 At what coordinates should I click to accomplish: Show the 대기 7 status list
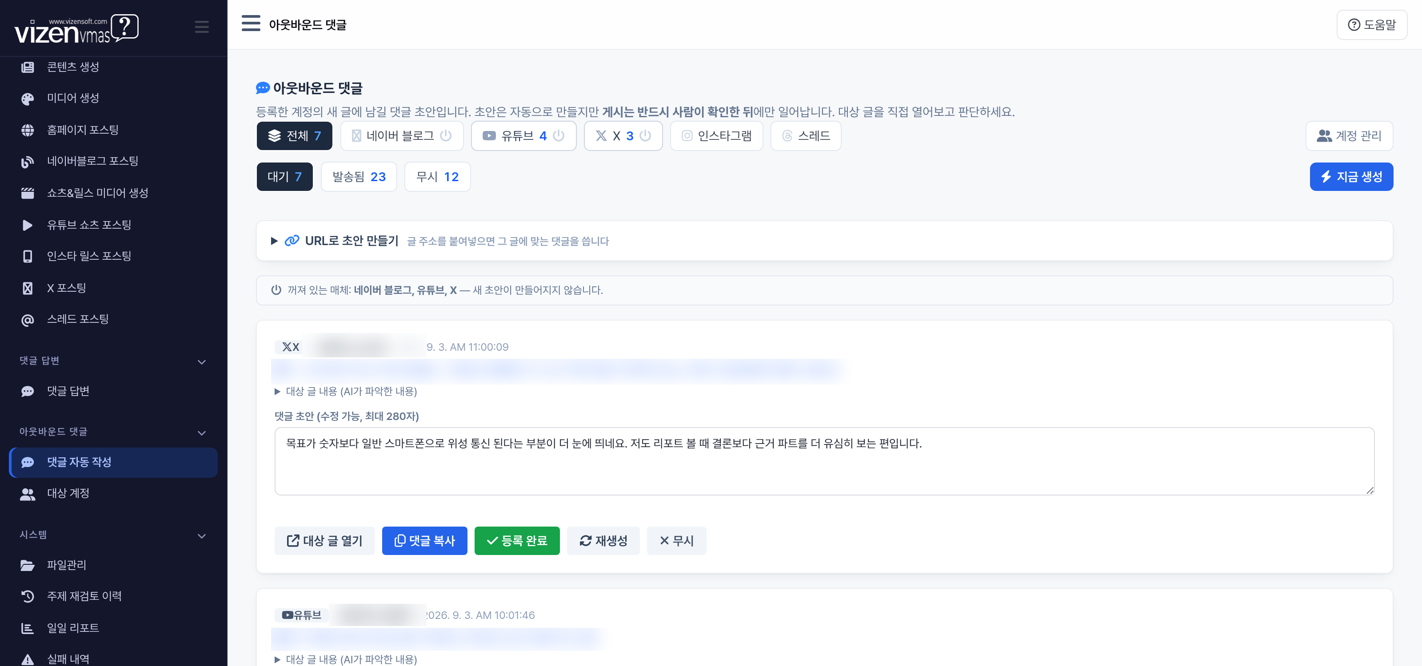(x=284, y=176)
